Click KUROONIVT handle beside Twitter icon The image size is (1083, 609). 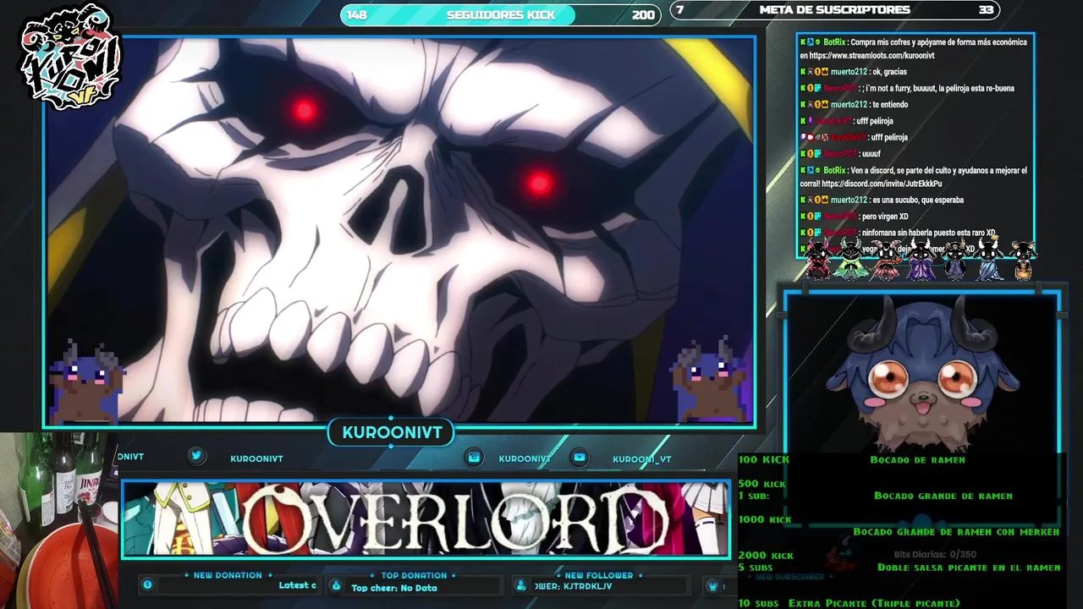point(256,458)
